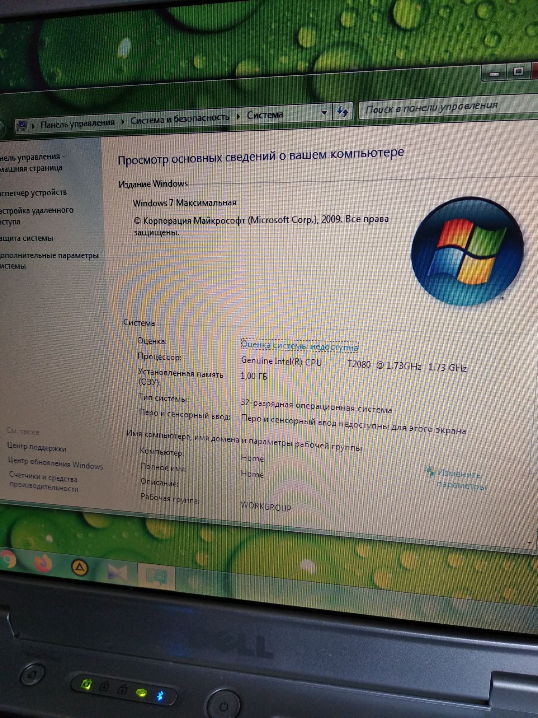Screen dimensions: 538x718
Task: Open Центр поддержки link
Action: (x=37, y=447)
